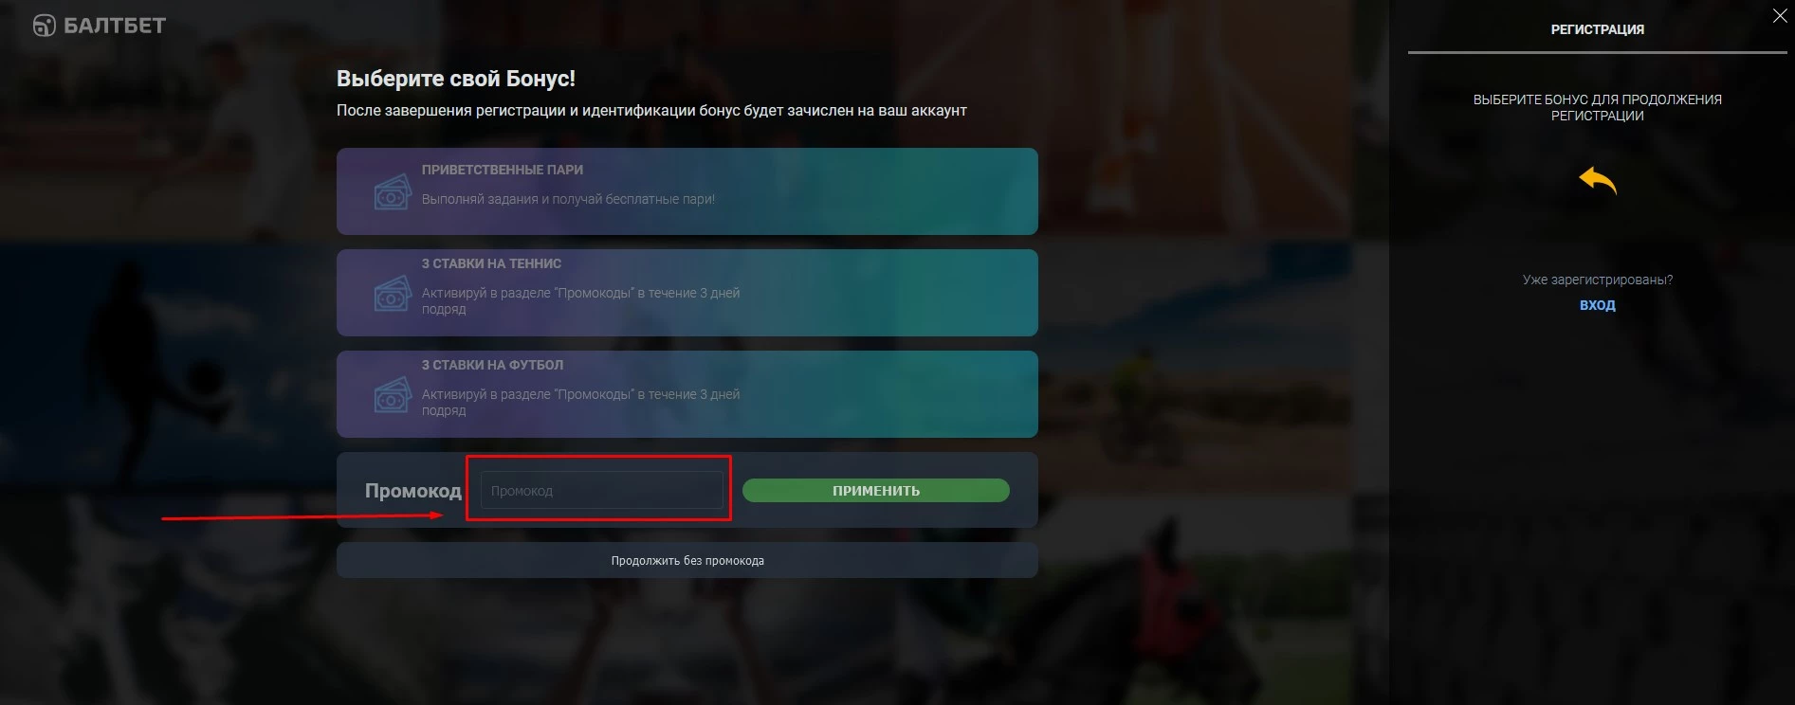Select the Приветственные пари bonus card
This screenshot has width=1795, height=705.
click(687, 191)
